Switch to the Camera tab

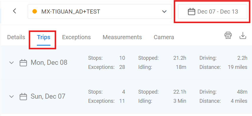[164, 37]
